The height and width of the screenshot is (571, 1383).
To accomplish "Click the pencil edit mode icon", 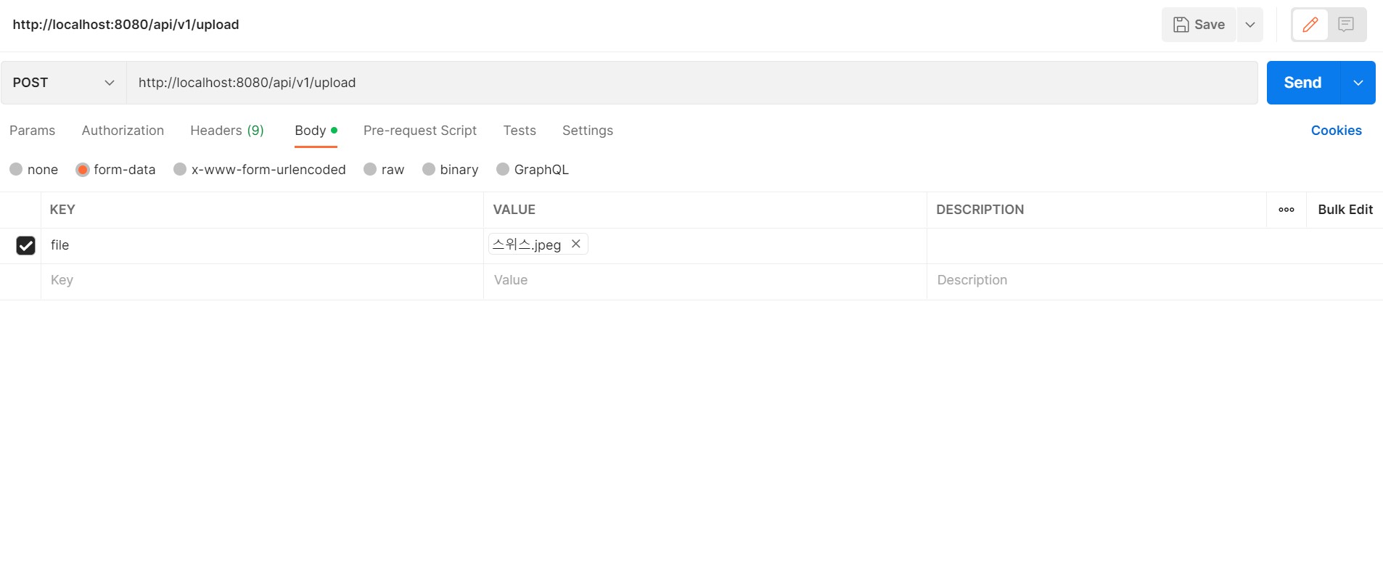I will (x=1310, y=25).
